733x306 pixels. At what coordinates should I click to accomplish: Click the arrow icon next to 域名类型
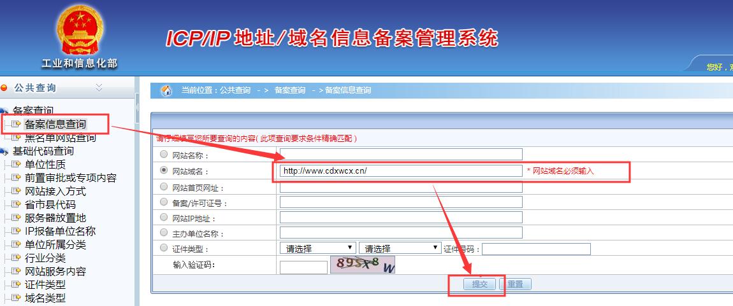tap(17, 298)
